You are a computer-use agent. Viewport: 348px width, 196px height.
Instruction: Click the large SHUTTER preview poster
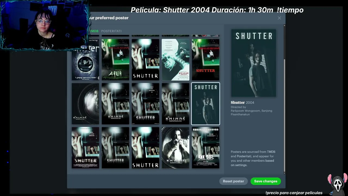tap(253, 63)
